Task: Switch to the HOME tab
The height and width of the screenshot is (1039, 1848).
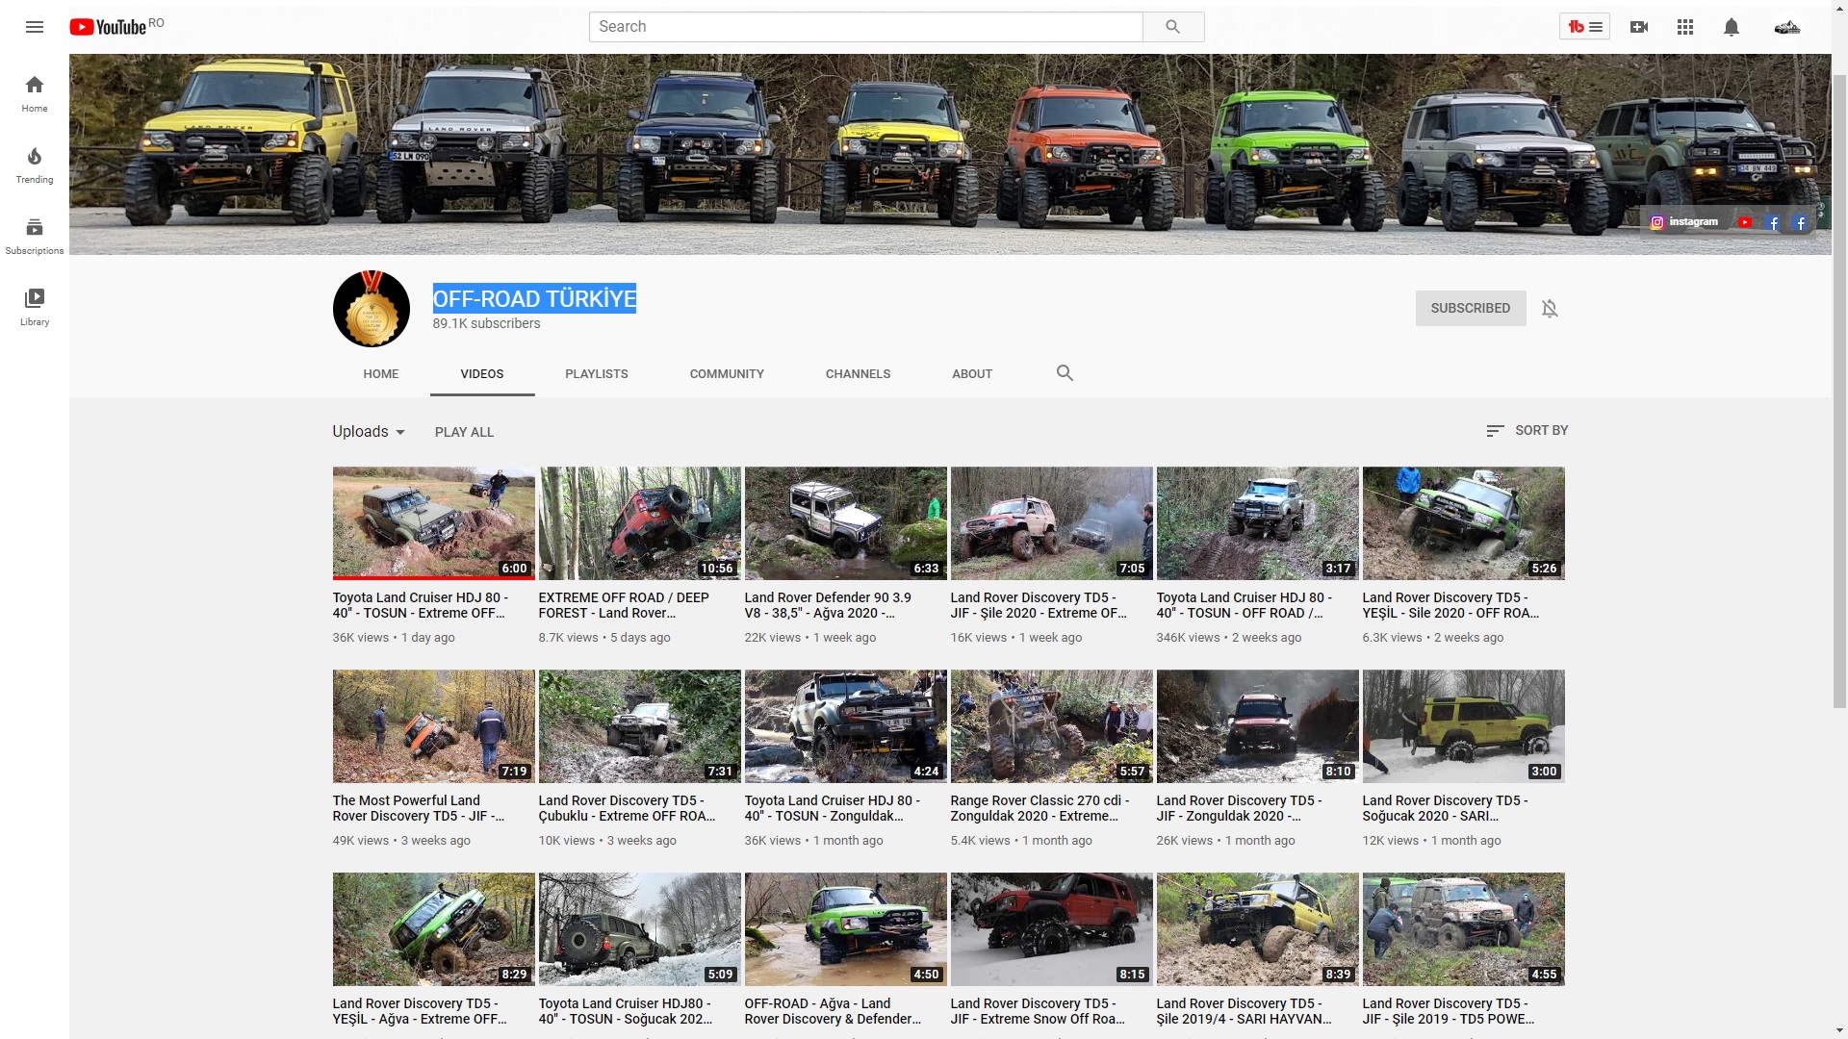Action: (381, 374)
